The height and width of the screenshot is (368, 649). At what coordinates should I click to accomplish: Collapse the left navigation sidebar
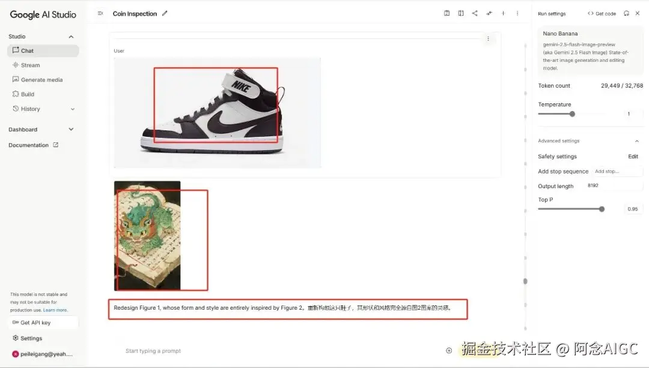pyautogui.click(x=100, y=13)
